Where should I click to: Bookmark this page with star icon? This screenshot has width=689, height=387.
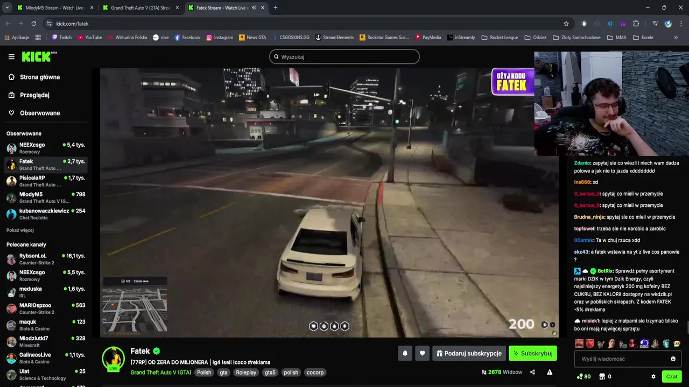566,24
